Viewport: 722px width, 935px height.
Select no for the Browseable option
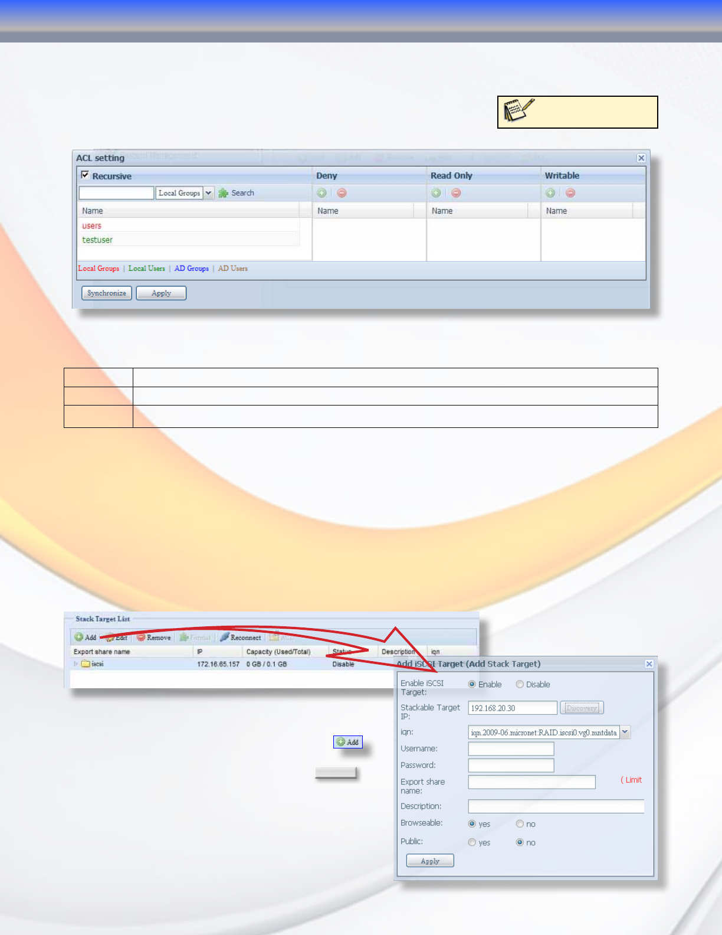coord(520,823)
